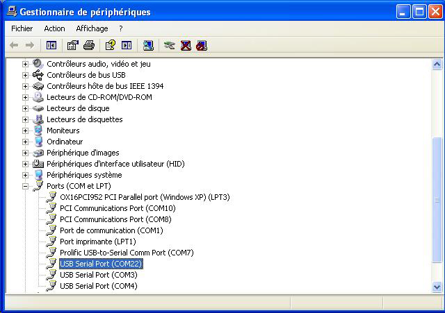The image size is (445, 313).
Task: Scan for hardware changes icon
Action: (x=148, y=45)
